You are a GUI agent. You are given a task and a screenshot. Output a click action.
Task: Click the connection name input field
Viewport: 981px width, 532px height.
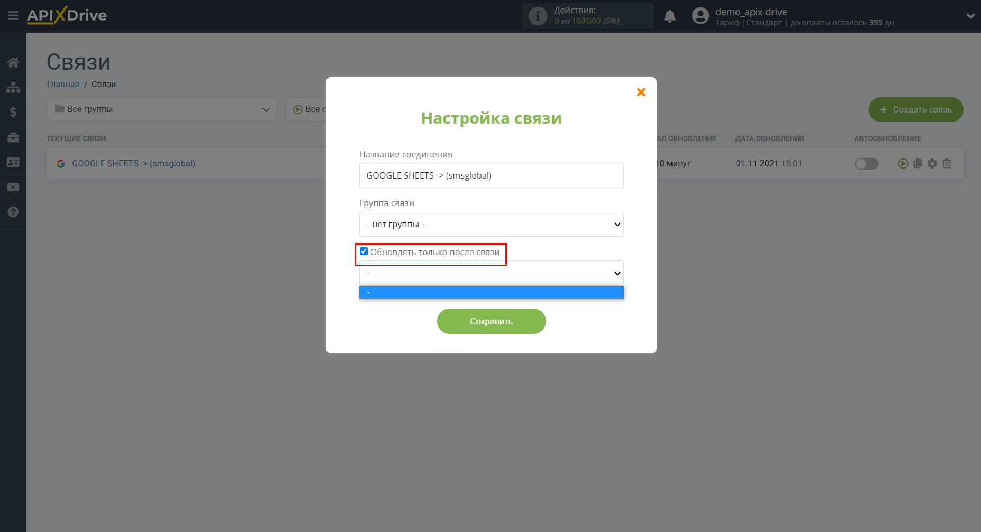[491, 175]
